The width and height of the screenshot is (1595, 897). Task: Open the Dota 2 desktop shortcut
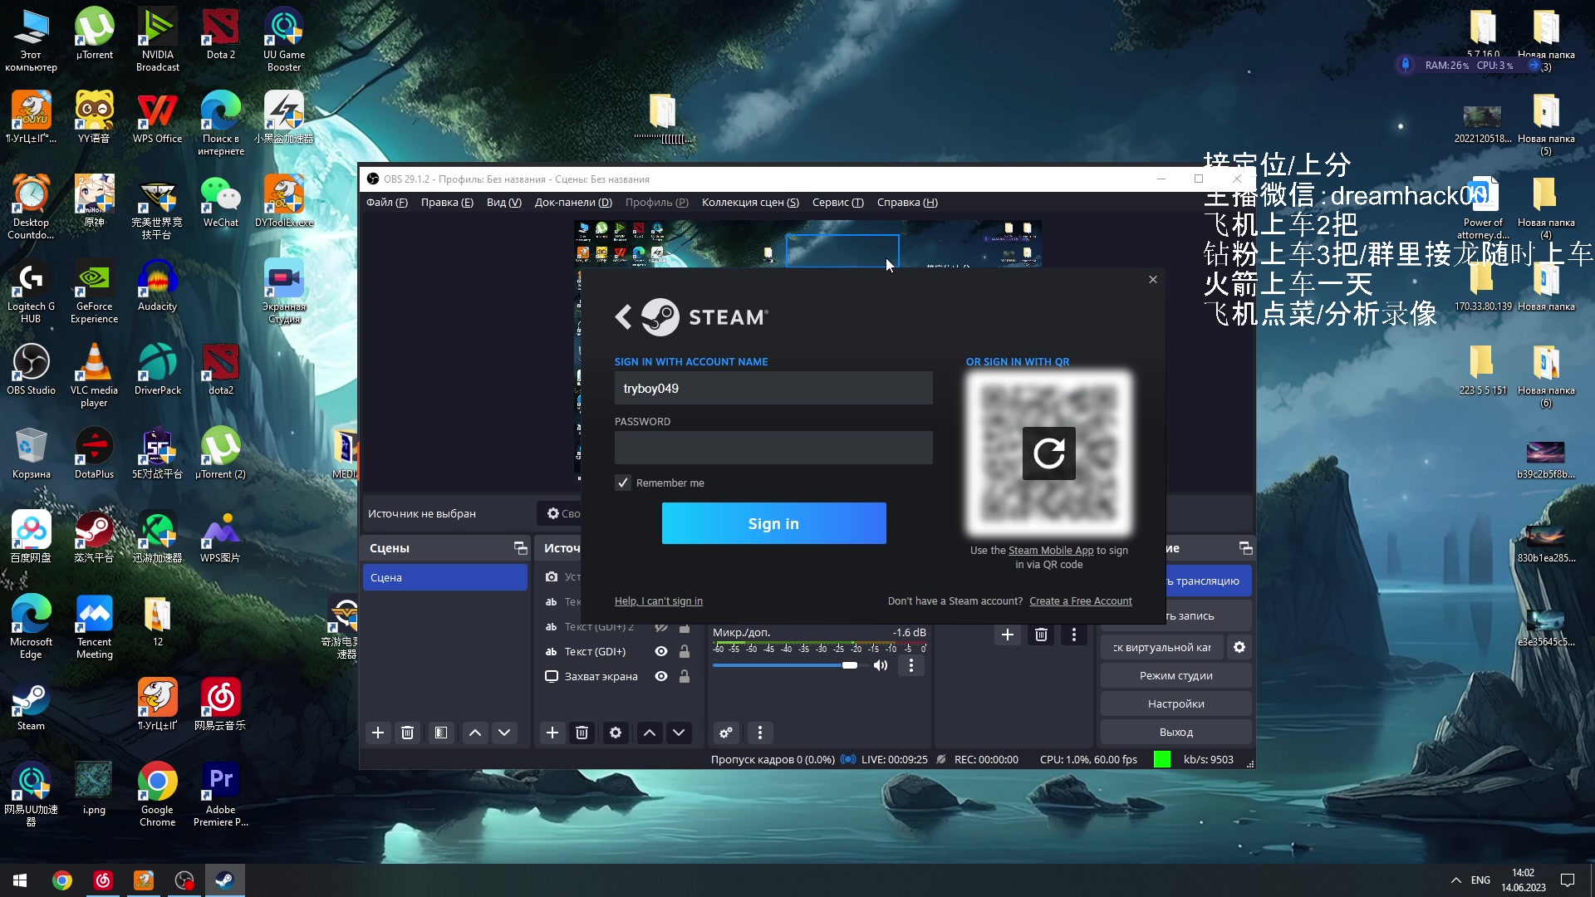[x=221, y=35]
